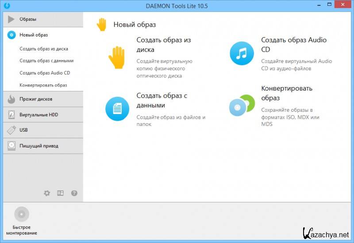Click the Пишущий привод drive icon

(x=12, y=146)
